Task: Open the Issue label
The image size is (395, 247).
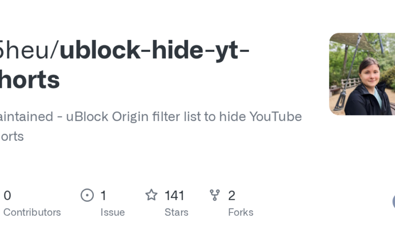Action: click(113, 212)
